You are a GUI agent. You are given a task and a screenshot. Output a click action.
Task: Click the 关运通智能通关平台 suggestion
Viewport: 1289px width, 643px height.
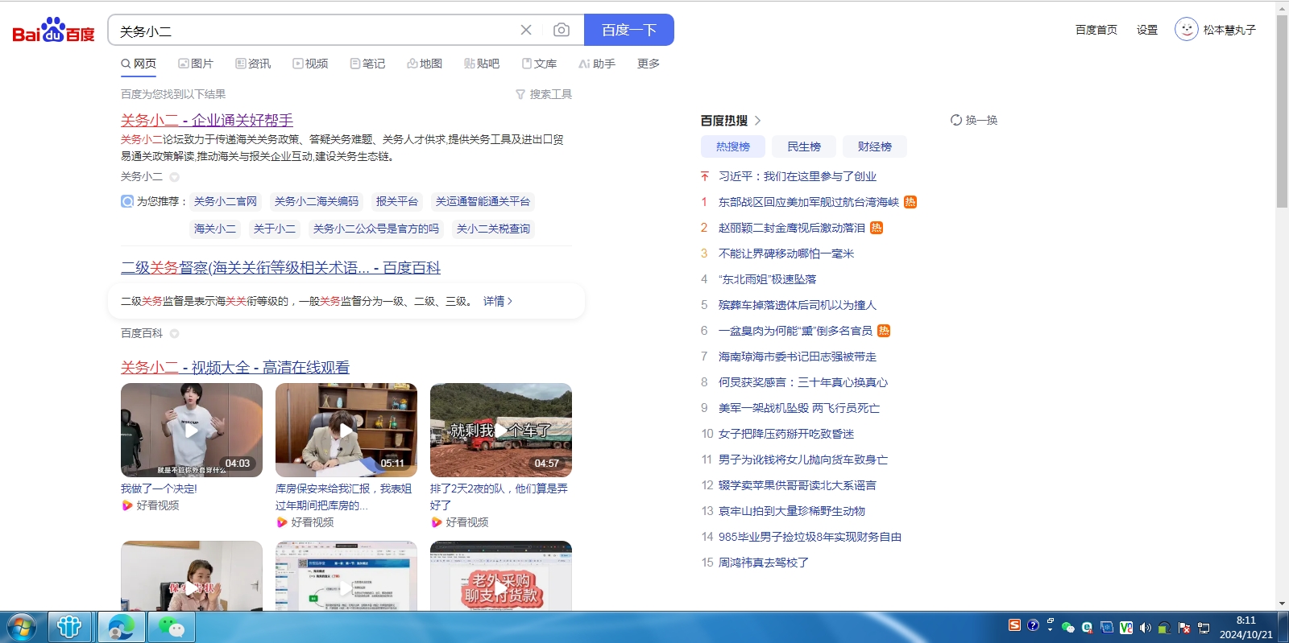coord(483,201)
